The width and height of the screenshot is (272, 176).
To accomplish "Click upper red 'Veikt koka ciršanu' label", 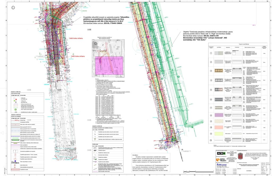I will click(76, 39).
